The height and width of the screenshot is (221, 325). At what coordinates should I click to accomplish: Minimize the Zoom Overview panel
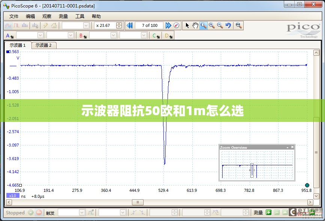288,147
